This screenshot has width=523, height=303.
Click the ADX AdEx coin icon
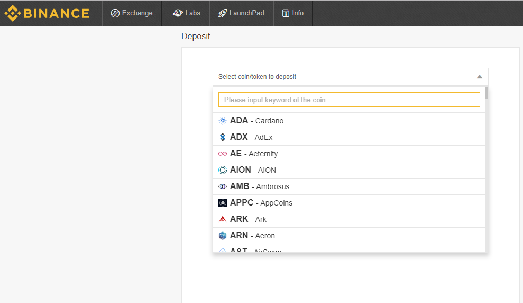[223, 137]
